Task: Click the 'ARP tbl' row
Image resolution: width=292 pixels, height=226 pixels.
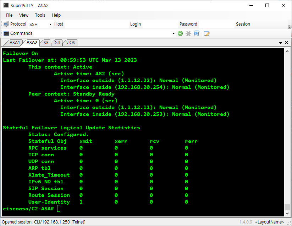Action: tap(108, 168)
